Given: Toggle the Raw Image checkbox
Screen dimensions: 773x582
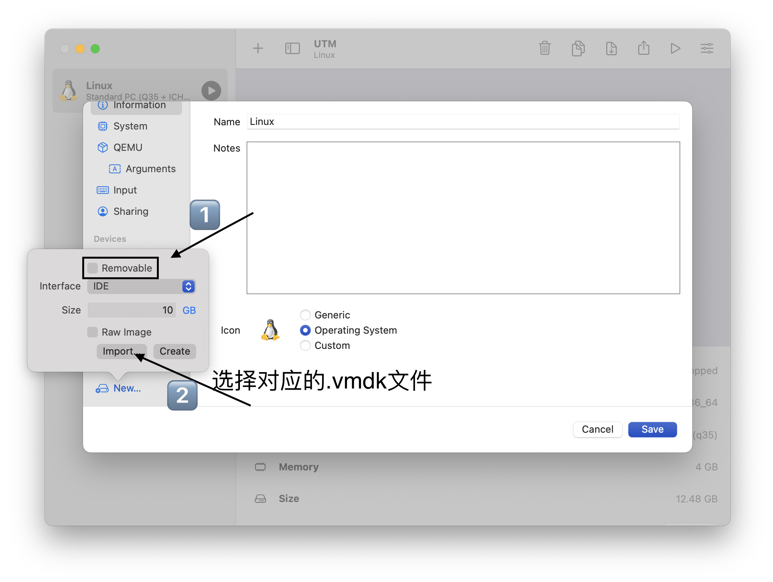Looking at the screenshot, I should pos(93,332).
